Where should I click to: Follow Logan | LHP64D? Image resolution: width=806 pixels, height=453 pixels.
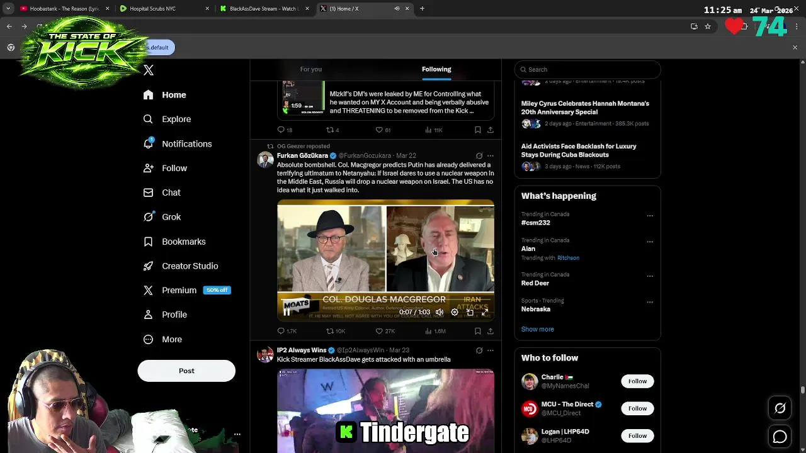coord(637,435)
